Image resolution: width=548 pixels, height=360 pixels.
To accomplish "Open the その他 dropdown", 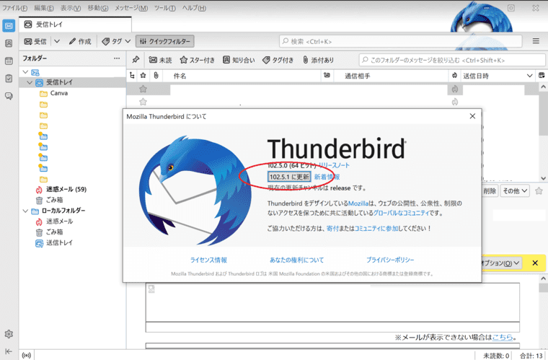I will coord(515,191).
